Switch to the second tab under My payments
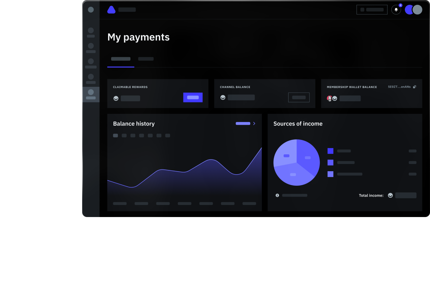The image size is (430, 293). [146, 59]
